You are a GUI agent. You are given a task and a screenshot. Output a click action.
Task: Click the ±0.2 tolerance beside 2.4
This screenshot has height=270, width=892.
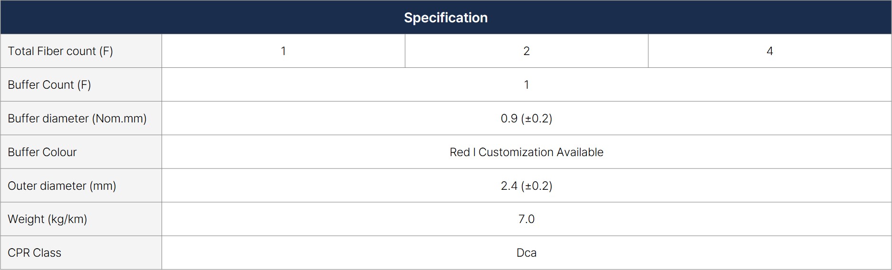click(x=537, y=186)
